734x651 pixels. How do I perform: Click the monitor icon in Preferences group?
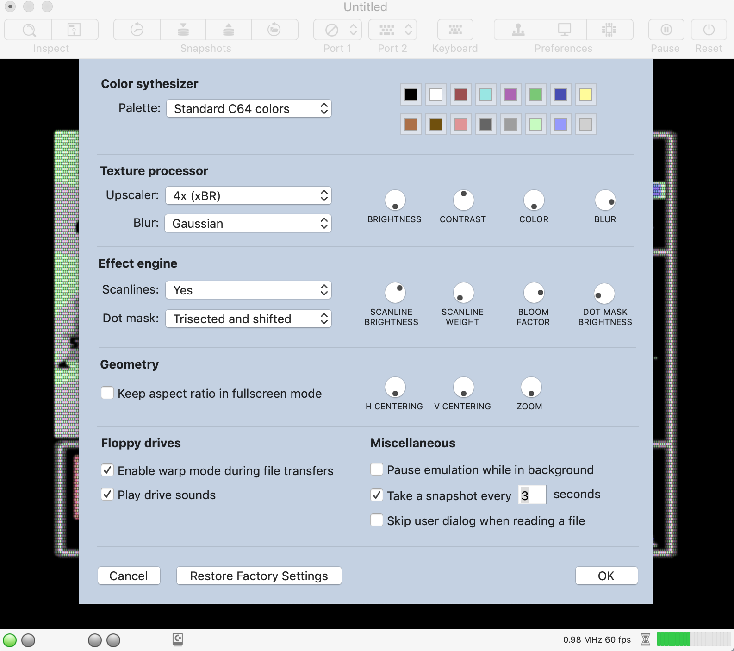564,30
